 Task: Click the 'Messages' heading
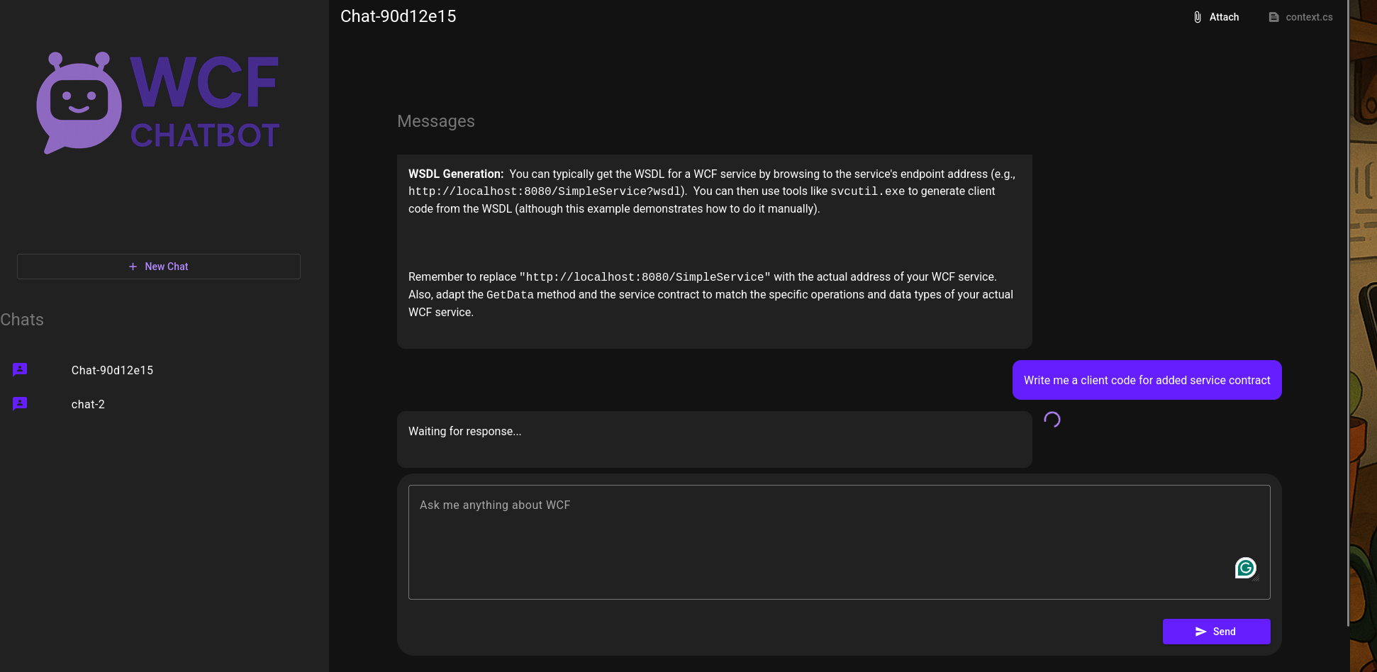point(436,121)
